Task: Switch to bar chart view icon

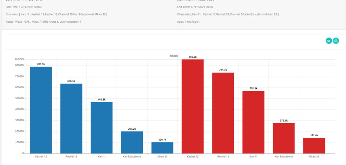Action: 329,41
